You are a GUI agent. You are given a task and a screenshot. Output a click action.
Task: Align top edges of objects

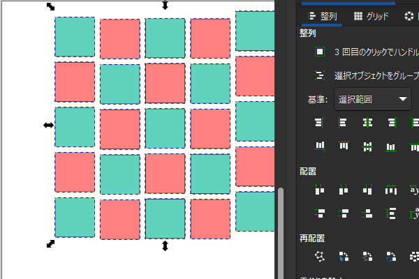343,146
